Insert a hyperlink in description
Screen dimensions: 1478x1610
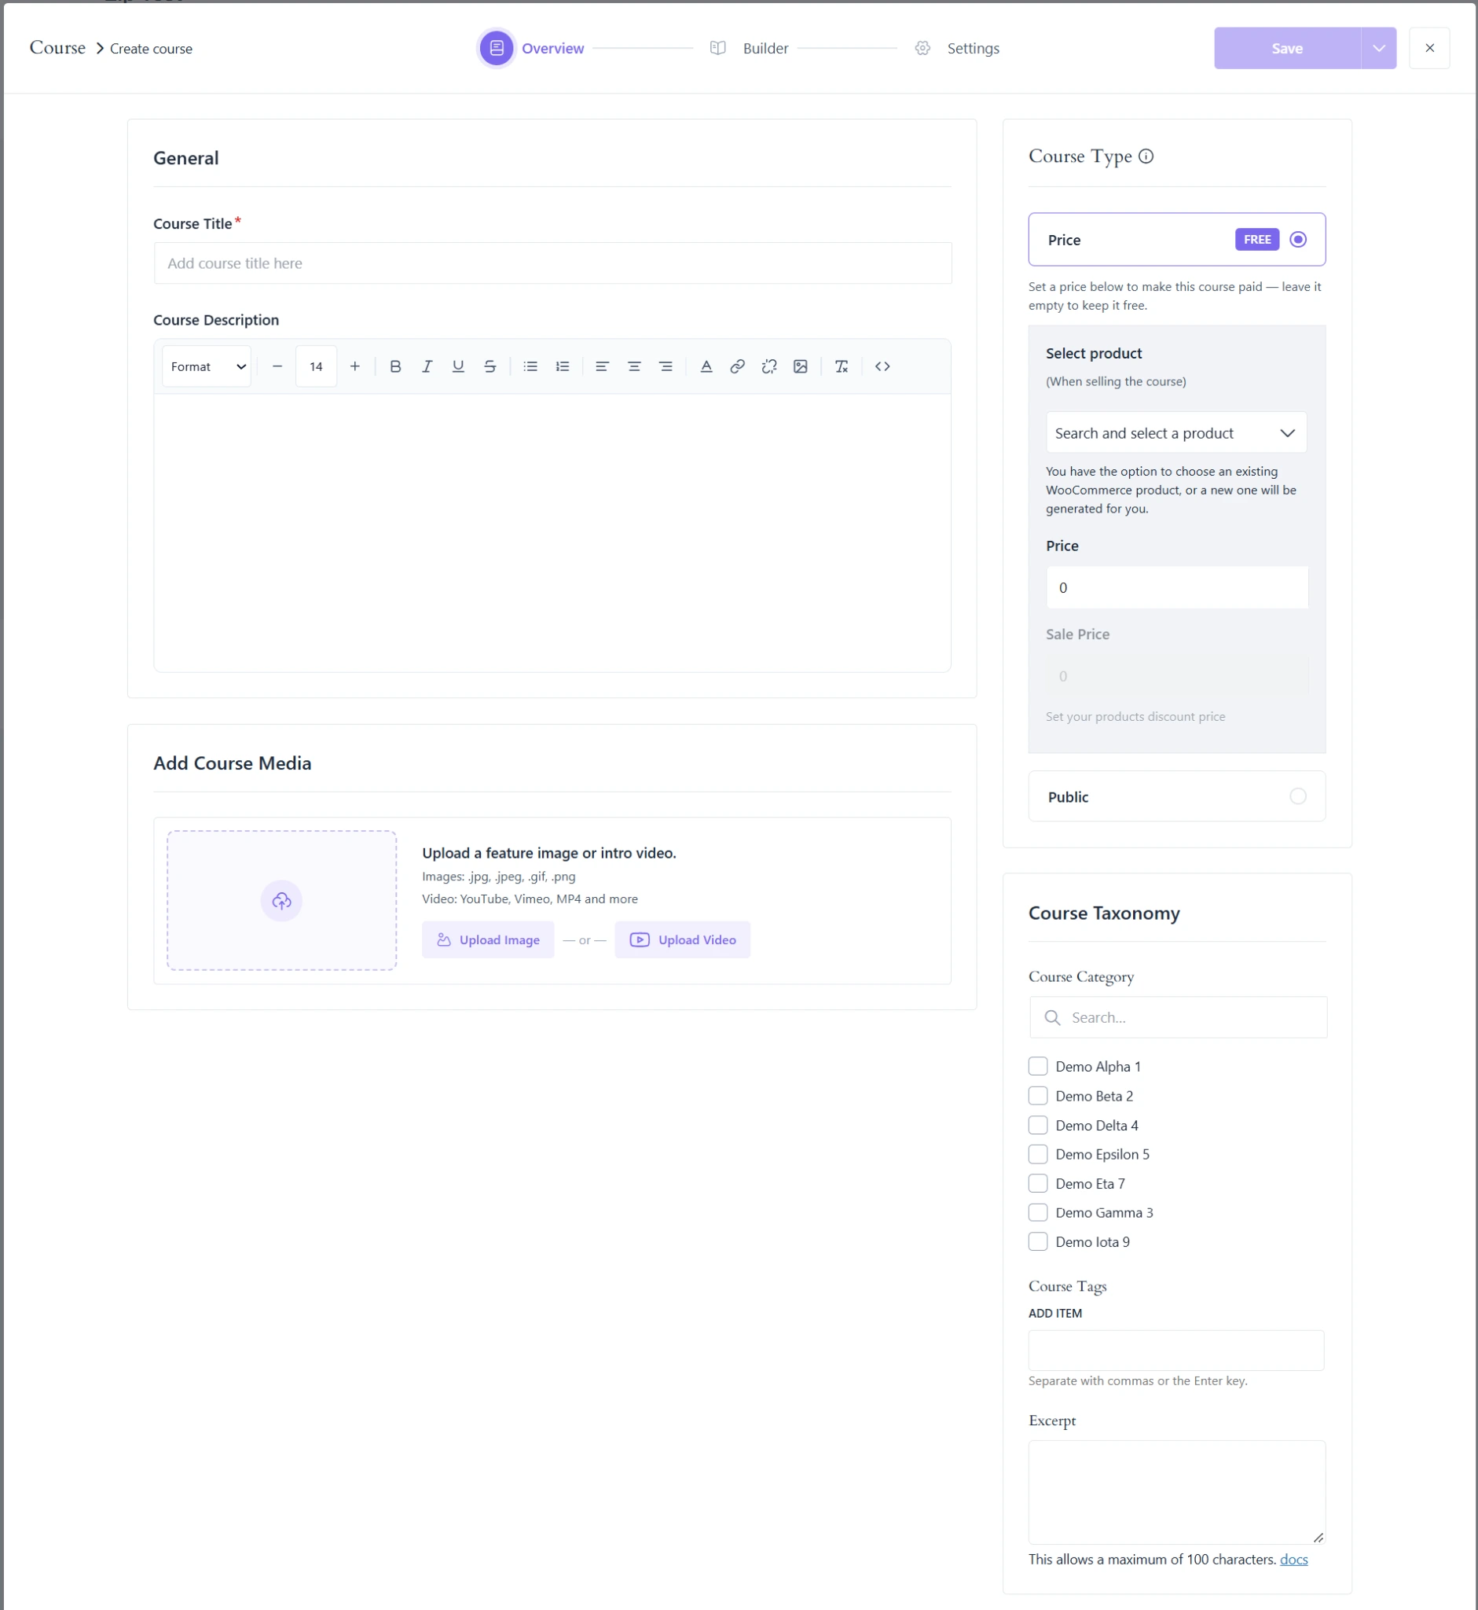[x=737, y=366]
